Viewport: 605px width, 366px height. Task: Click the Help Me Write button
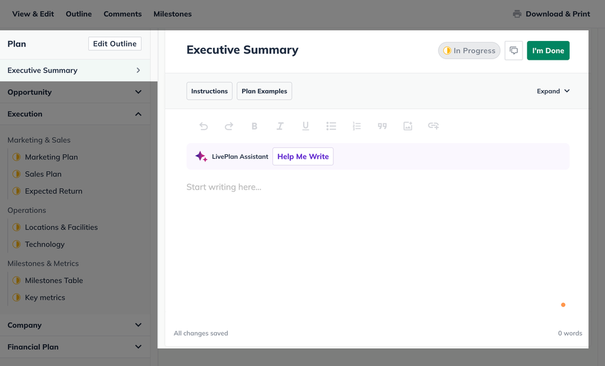[x=303, y=156]
